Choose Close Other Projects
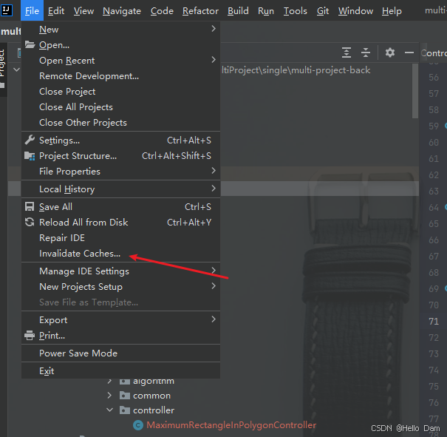Viewport: 447px width, 437px height. (x=120, y=122)
